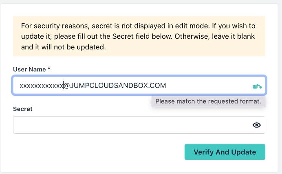This screenshot has height=174, width=282.
Task: Focus the User Name input field
Action: coord(204,86)
